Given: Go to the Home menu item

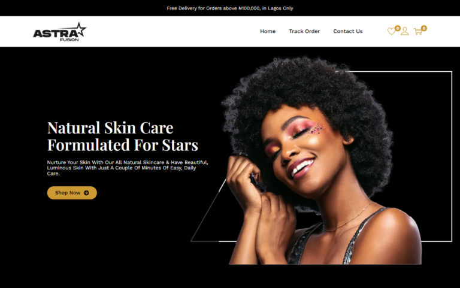Looking at the screenshot, I should (x=268, y=31).
